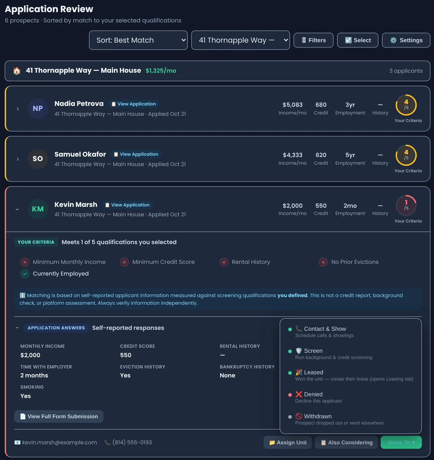Click Kevin Marsh's 1/5 criteria score ring

coord(406,205)
